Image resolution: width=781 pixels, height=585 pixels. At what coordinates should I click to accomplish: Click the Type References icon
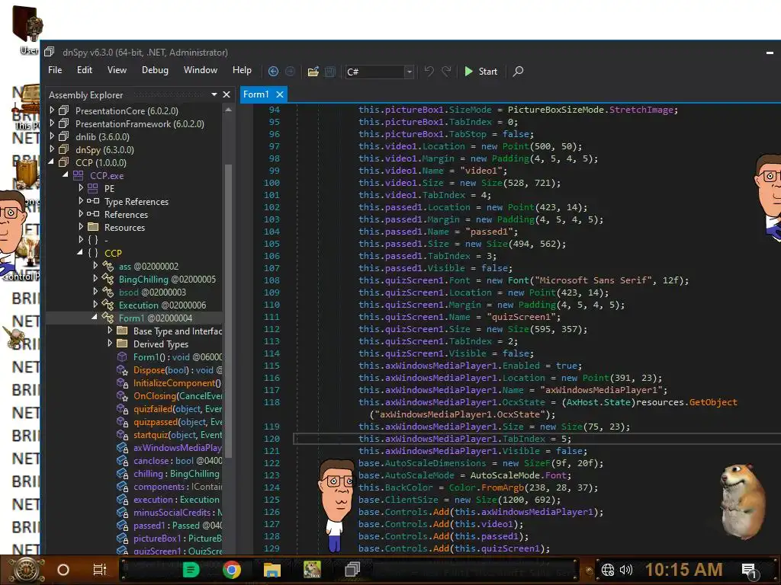click(x=92, y=201)
